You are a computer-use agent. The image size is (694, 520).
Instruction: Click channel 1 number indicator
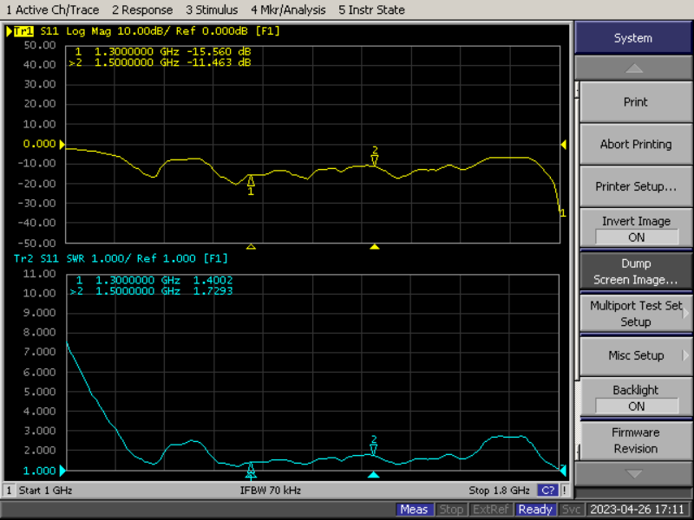point(9,491)
